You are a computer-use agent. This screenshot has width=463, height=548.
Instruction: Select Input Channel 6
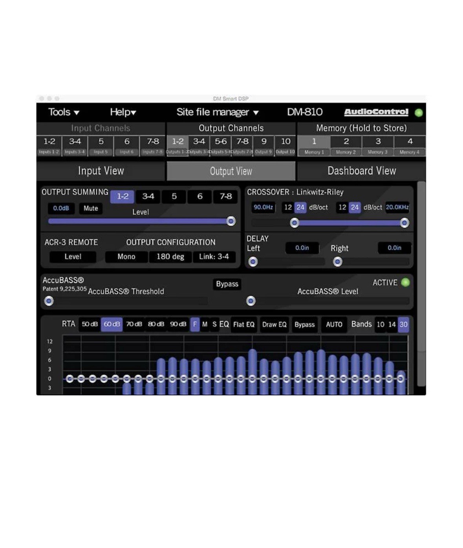[x=126, y=146]
